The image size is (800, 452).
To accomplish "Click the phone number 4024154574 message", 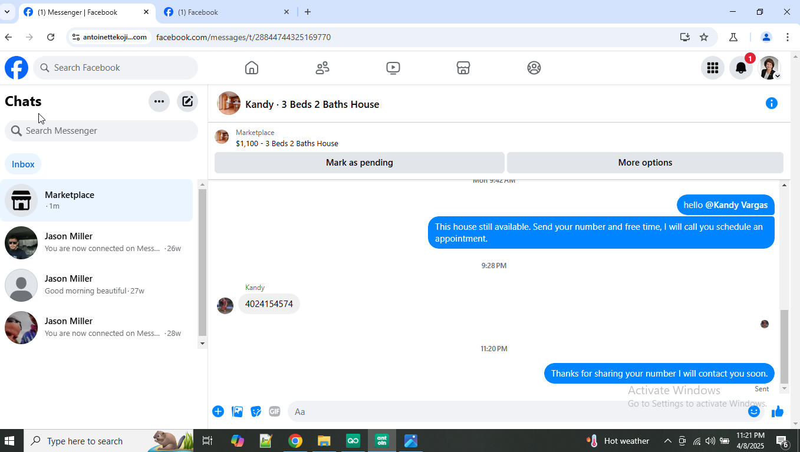I will (x=269, y=304).
